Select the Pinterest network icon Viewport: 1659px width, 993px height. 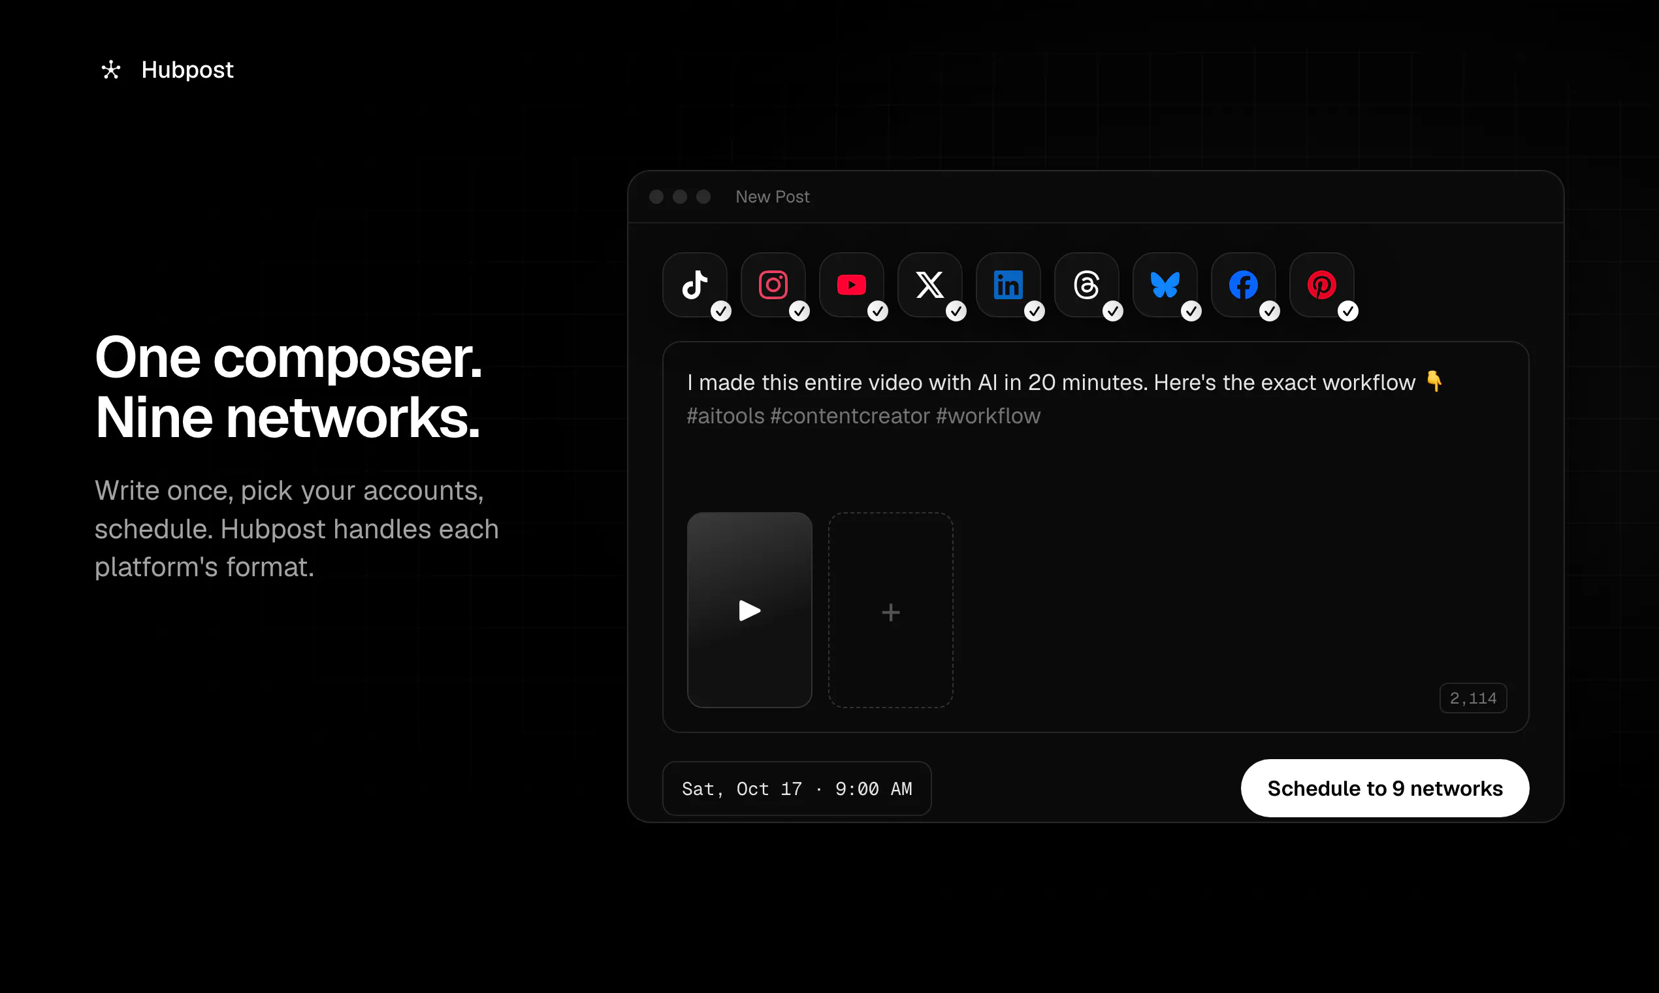tap(1322, 285)
